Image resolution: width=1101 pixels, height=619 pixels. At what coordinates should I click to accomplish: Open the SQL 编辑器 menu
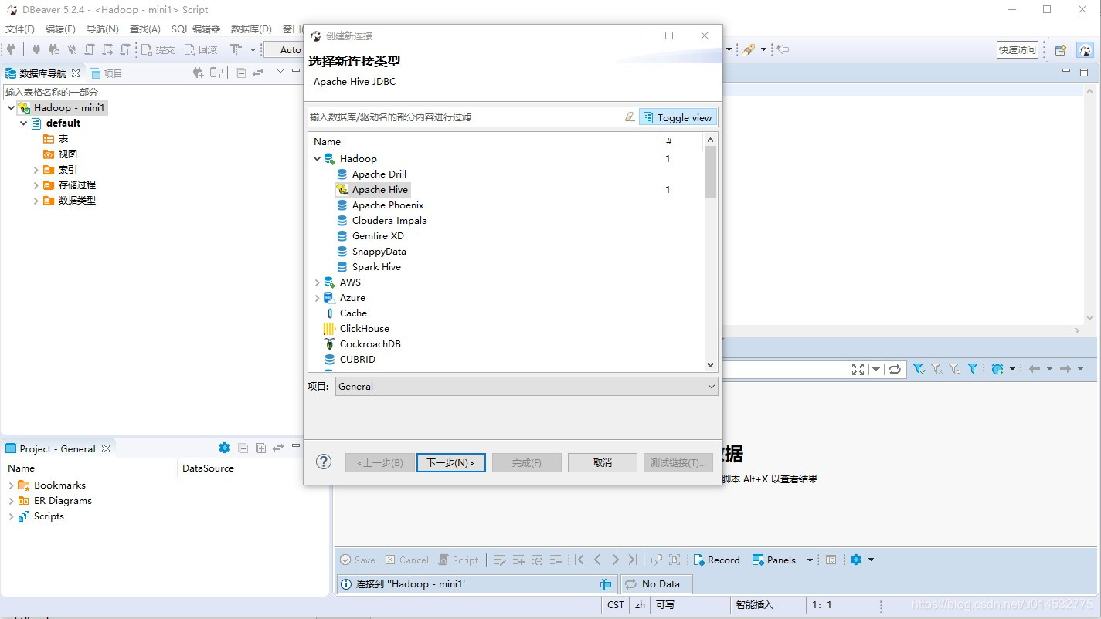click(x=195, y=29)
